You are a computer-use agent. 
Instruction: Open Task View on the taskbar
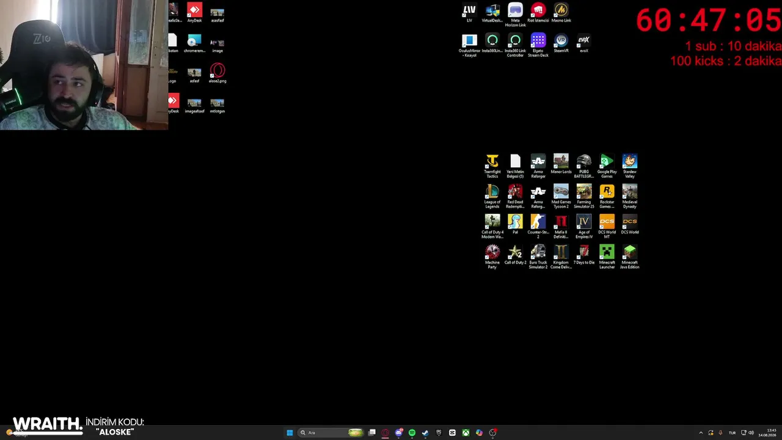tap(371, 433)
